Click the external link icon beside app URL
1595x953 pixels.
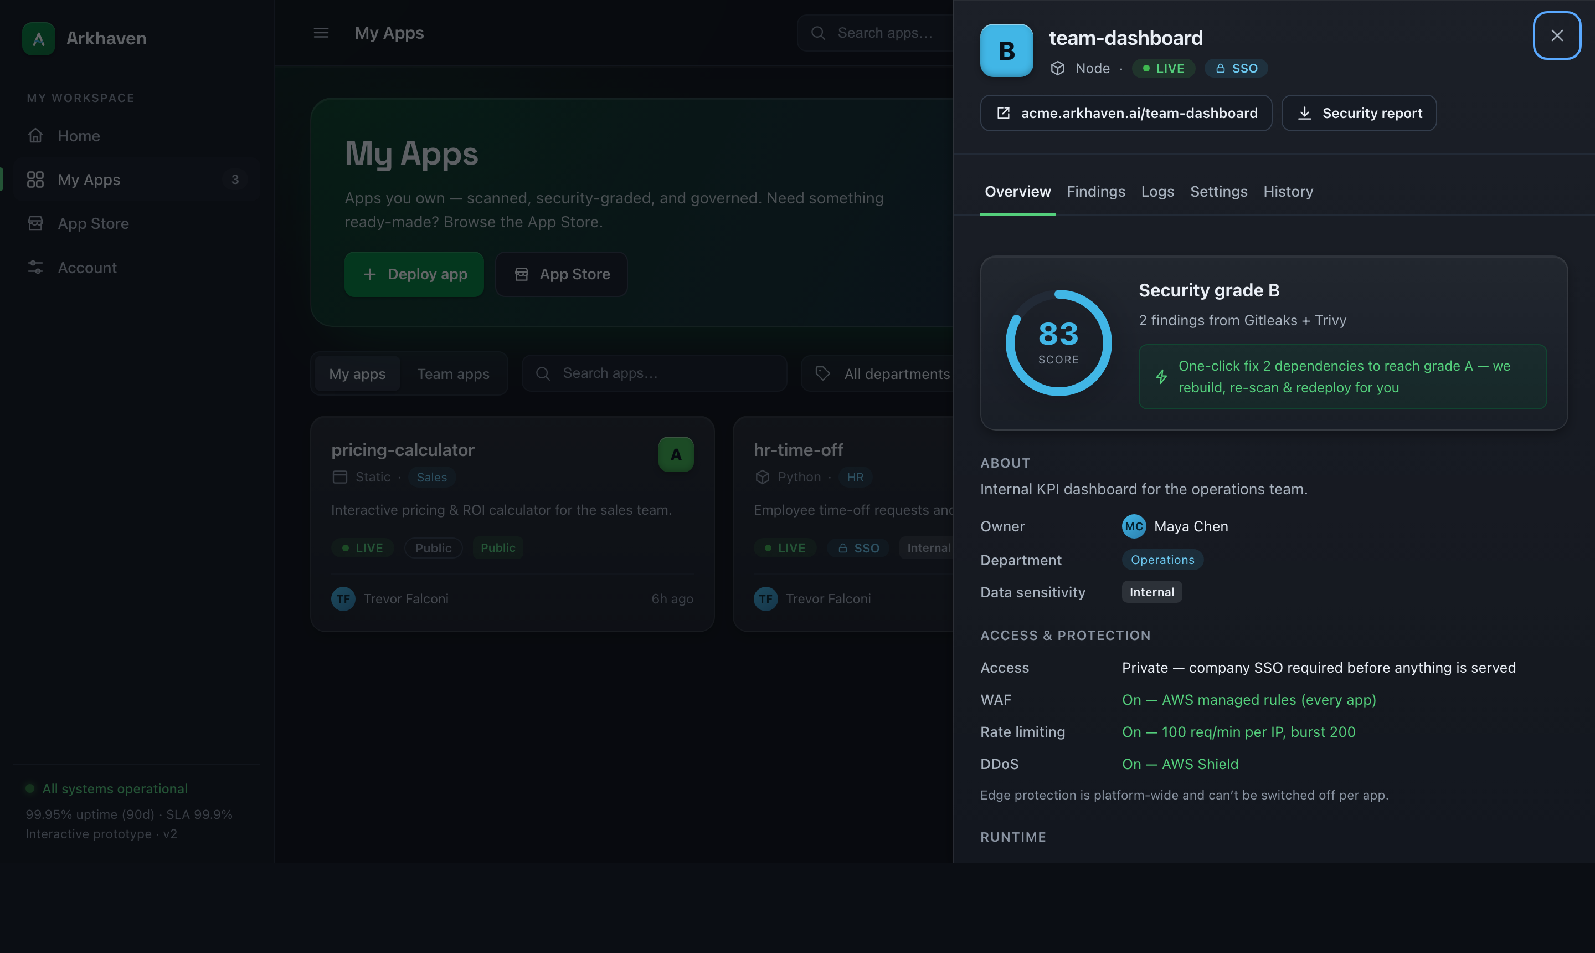(1003, 113)
